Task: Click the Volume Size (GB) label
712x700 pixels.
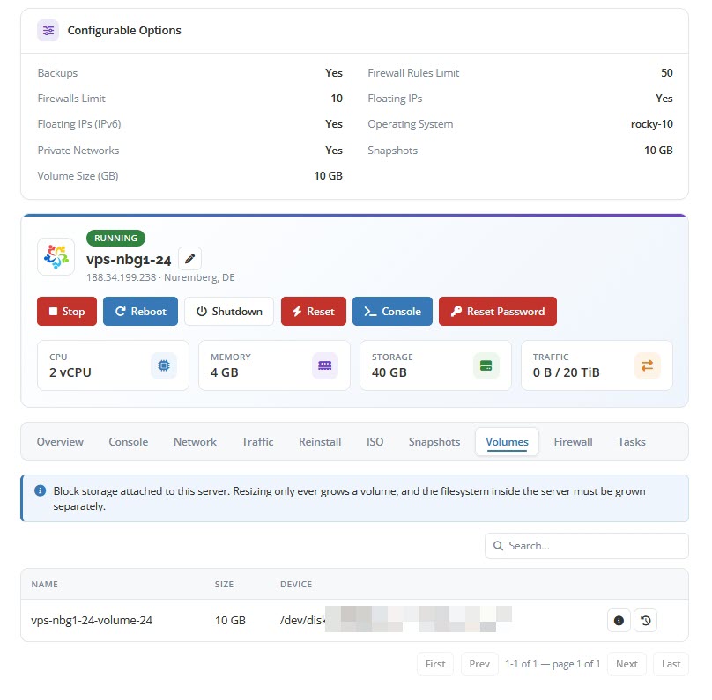Action: tap(78, 175)
